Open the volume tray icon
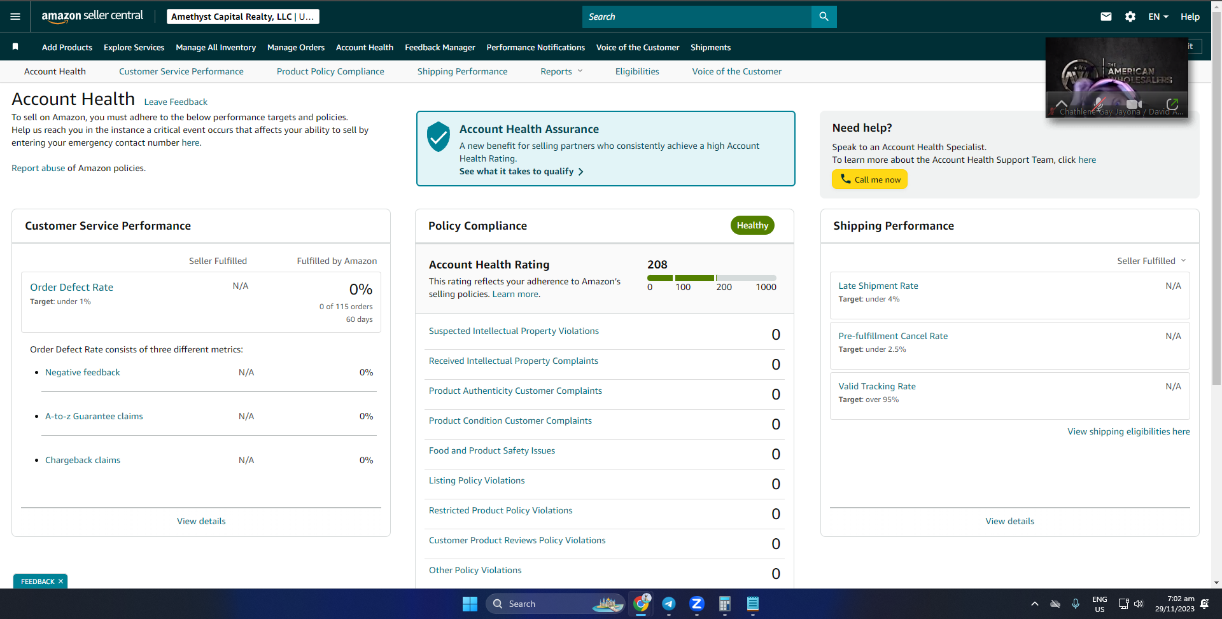Viewport: 1222px width, 619px height. coord(1139,604)
